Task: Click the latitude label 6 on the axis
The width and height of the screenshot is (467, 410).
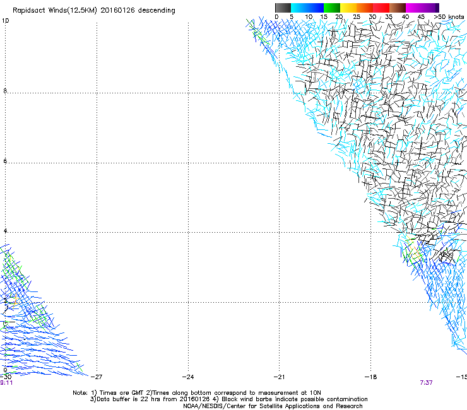Action: [x=5, y=161]
